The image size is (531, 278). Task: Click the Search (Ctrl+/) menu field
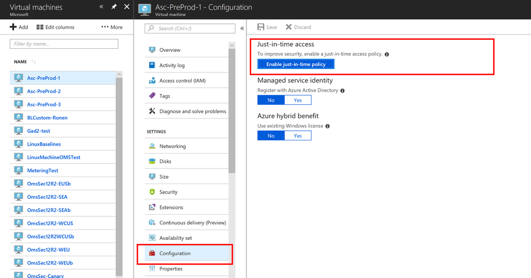(x=190, y=29)
